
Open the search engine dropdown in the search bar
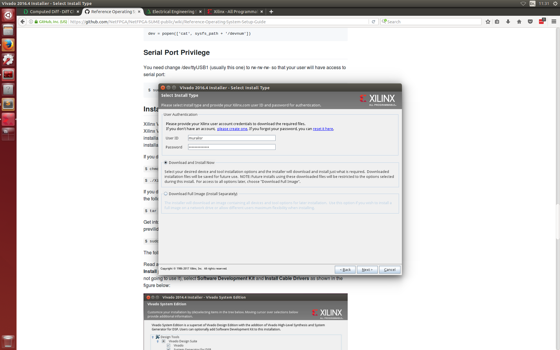pos(384,22)
